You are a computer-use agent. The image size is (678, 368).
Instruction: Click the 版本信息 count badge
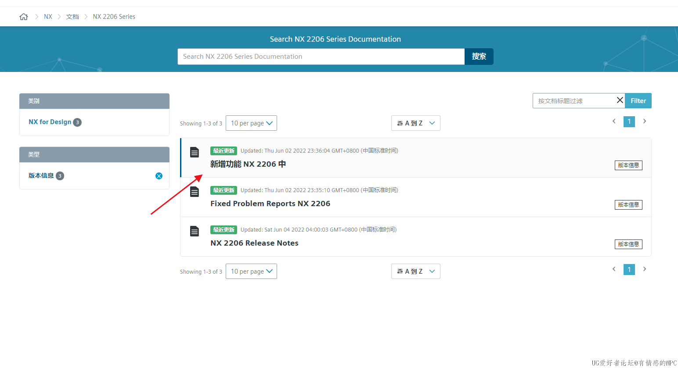point(60,176)
